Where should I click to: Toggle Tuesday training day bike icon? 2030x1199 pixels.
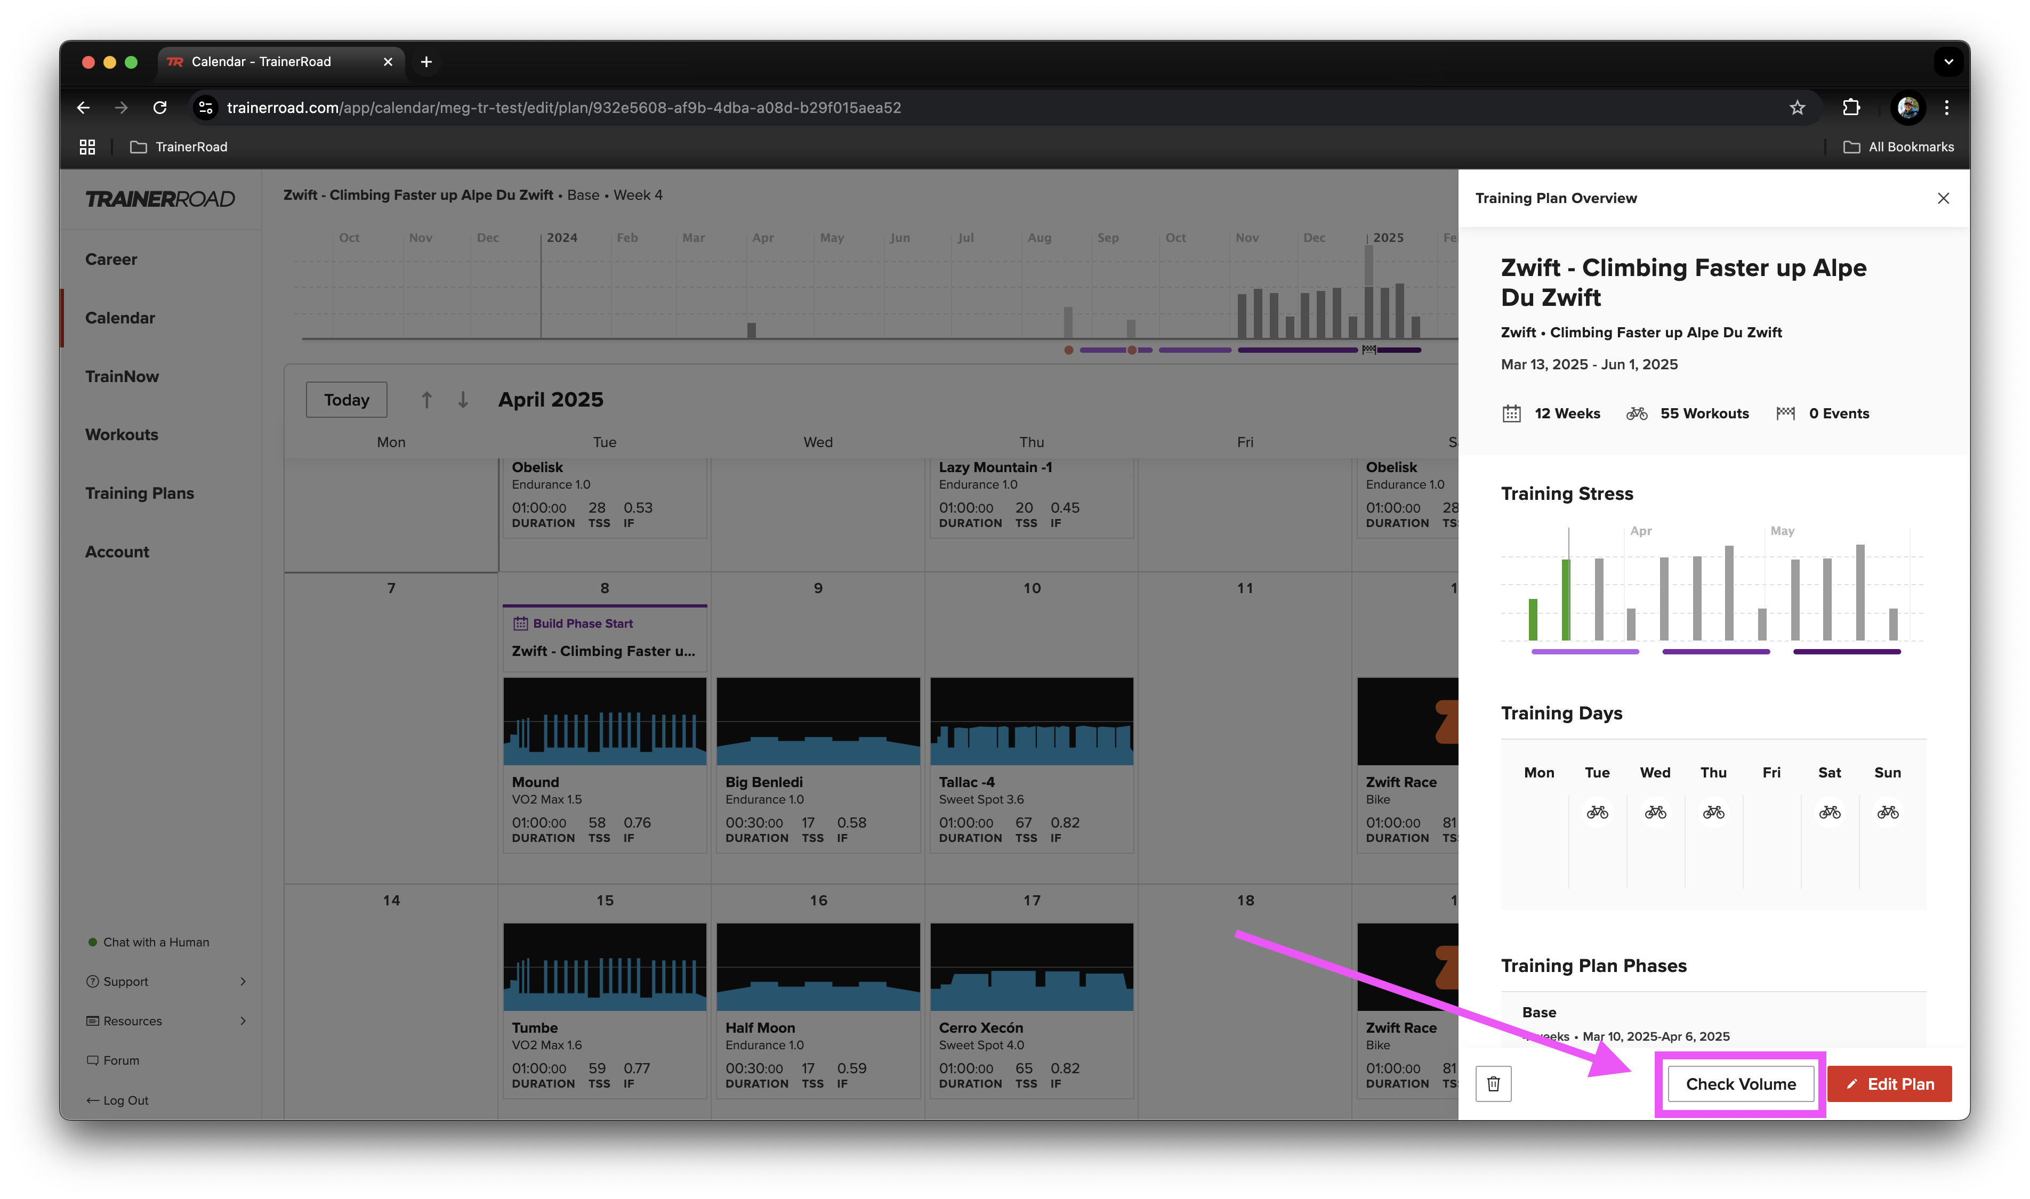click(1597, 812)
